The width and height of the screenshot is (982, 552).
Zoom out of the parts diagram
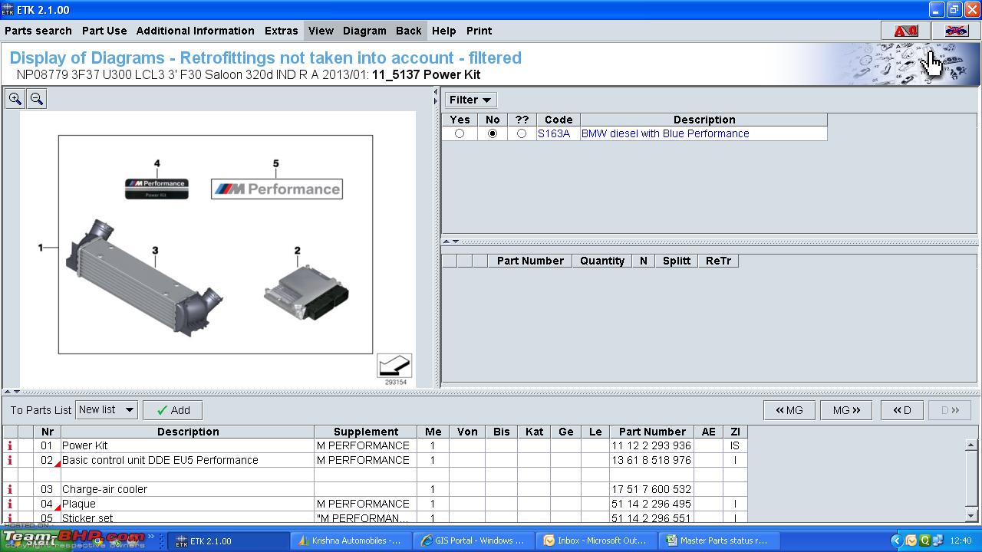tap(36, 99)
